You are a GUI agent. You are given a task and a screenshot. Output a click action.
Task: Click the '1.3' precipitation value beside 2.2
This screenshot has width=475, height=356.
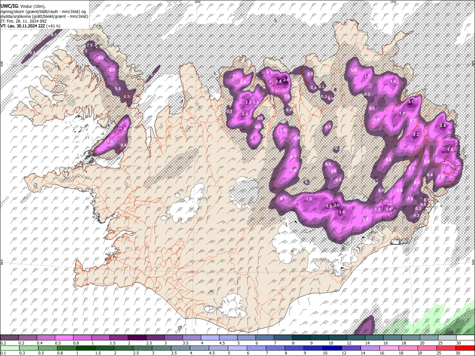coord(256,102)
